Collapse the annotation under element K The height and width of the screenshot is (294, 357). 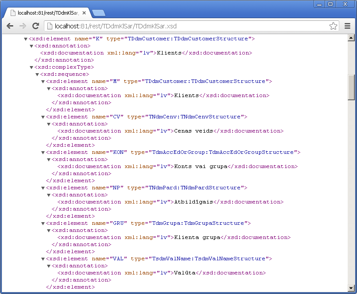[x=31, y=46]
